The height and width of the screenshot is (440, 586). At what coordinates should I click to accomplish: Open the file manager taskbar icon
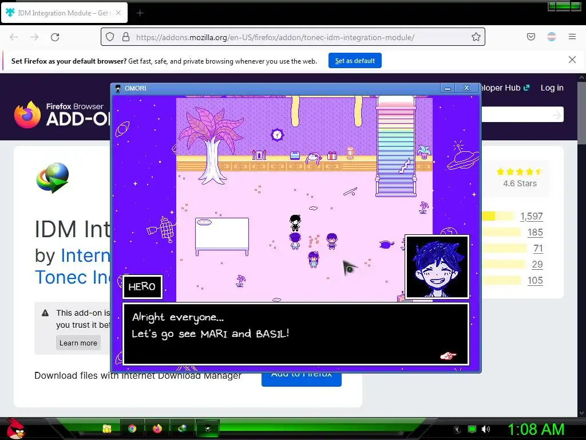(107, 429)
